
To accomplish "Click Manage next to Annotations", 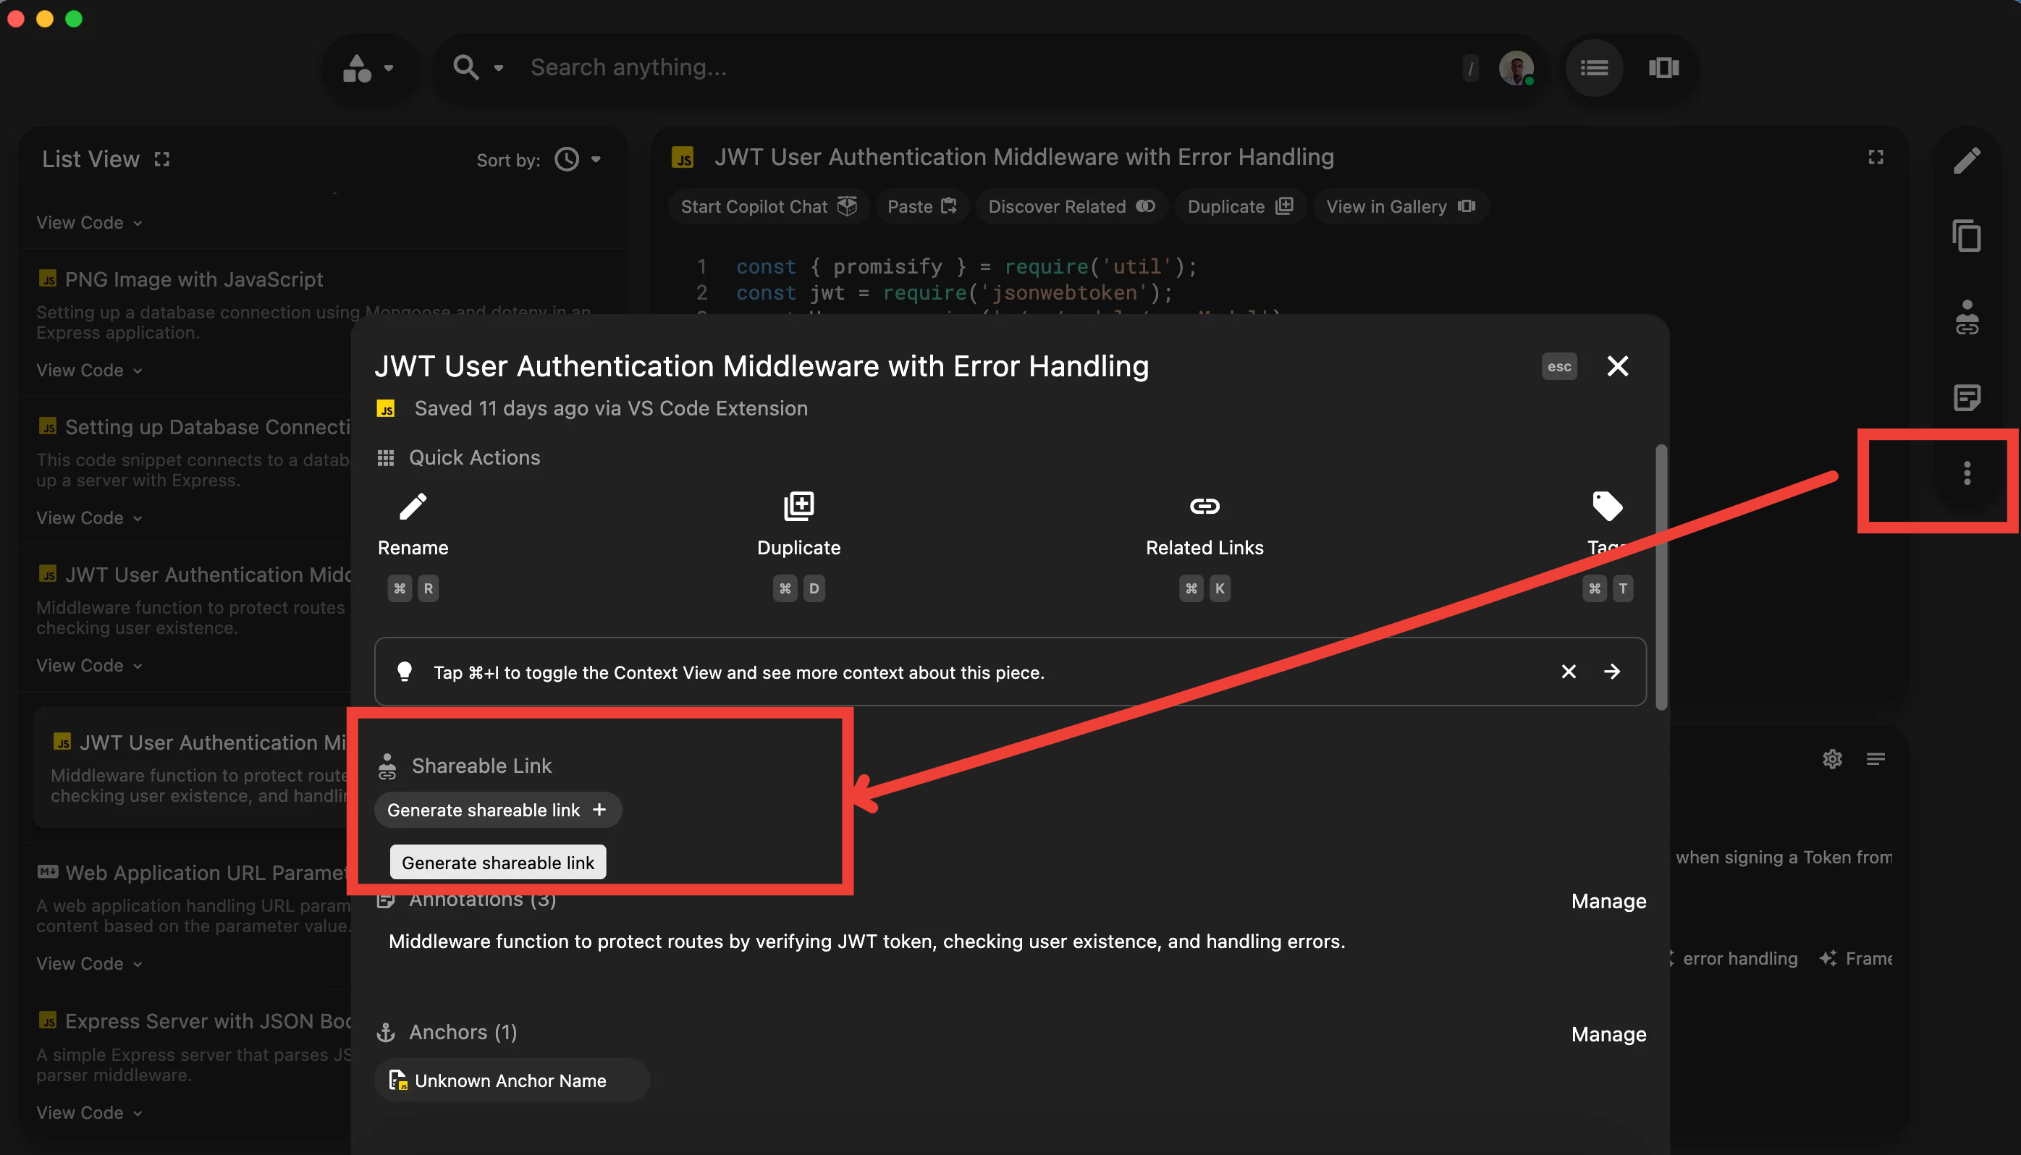I will (1608, 901).
